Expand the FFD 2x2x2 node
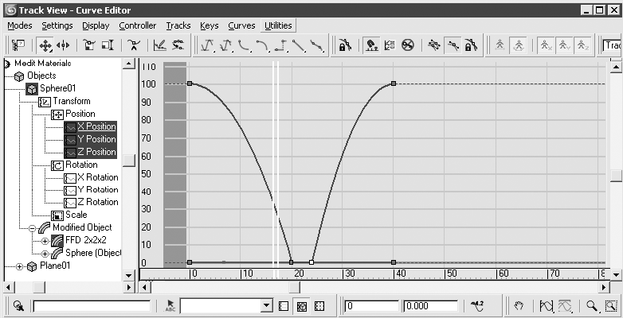The height and width of the screenshot is (318, 623). point(45,240)
